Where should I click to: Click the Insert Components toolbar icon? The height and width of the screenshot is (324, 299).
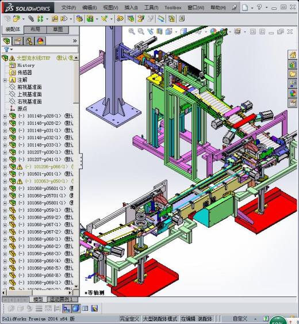pos(16,19)
